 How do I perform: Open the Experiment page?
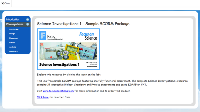click(x=14, y=38)
